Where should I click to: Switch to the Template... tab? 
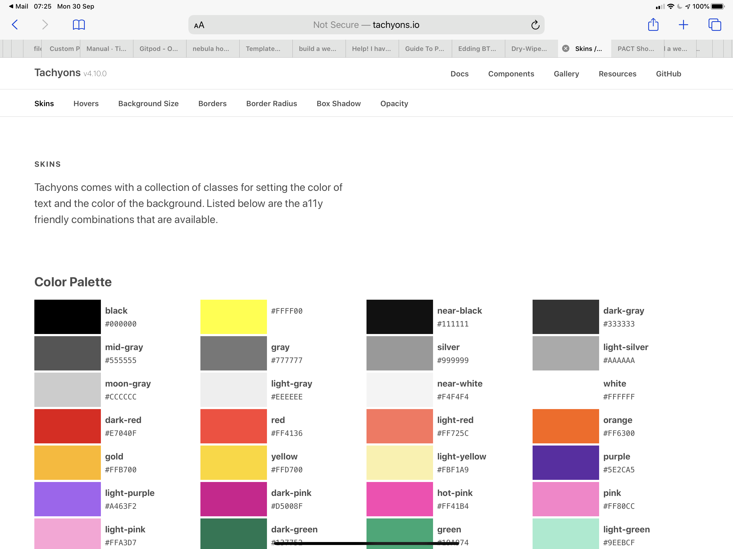(266, 49)
